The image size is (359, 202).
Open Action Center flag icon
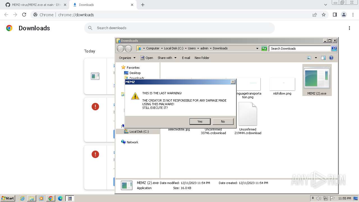point(332,198)
